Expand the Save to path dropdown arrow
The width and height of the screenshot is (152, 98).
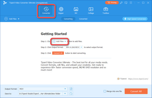point(65,94)
